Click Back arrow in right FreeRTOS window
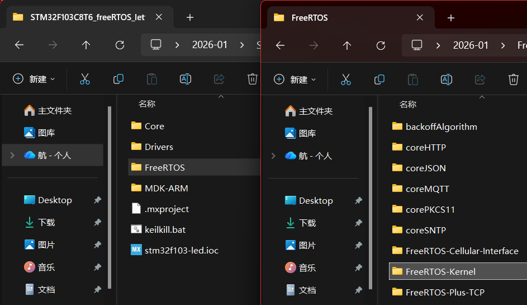This screenshot has height=305, width=527. point(280,45)
